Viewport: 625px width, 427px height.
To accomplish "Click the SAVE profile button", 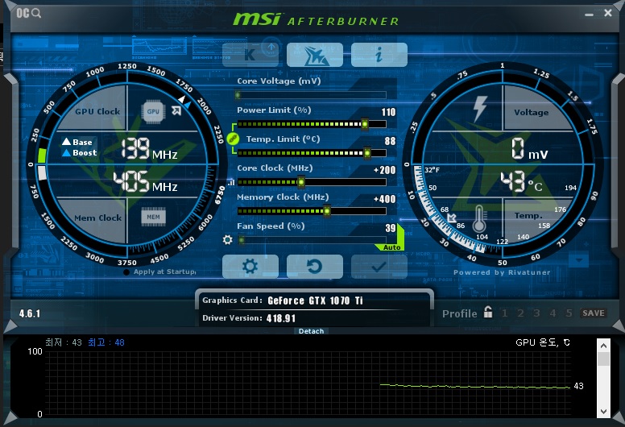I will coord(593,313).
